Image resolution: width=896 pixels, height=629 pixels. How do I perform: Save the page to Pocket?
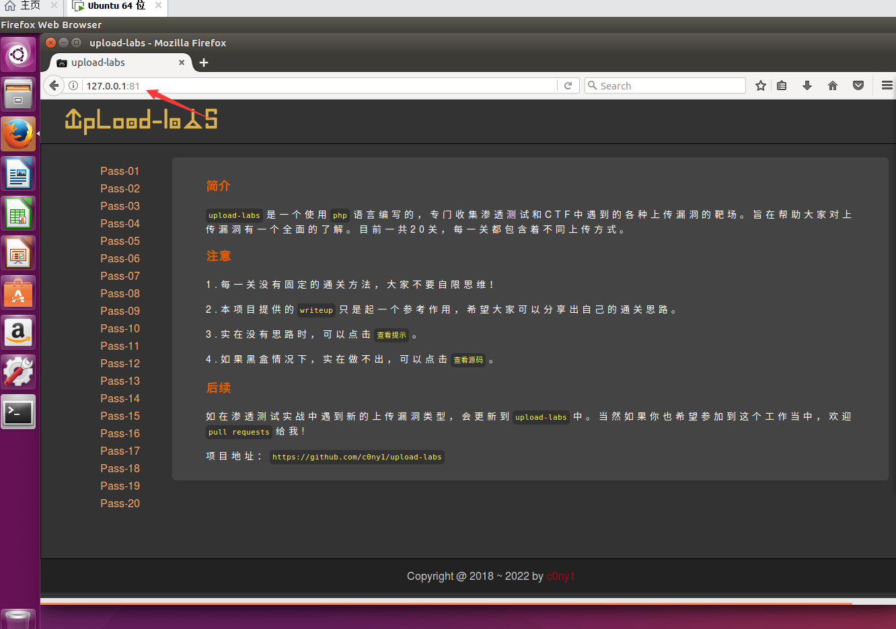(858, 85)
